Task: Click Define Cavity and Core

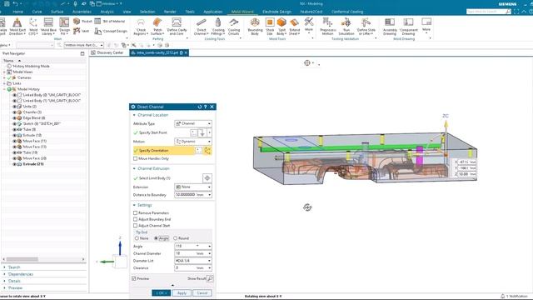Action: coord(177,27)
